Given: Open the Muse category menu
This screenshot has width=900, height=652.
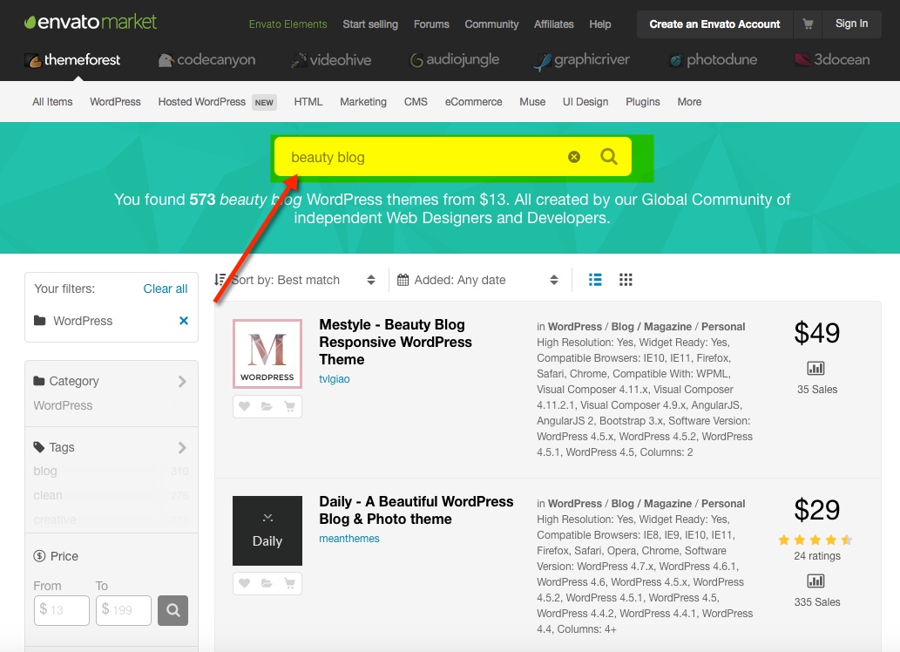Looking at the screenshot, I should pyautogui.click(x=532, y=102).
